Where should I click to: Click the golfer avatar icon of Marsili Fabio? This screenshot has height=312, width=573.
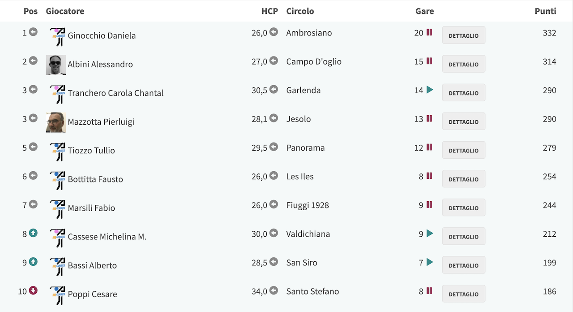point(57,208)
